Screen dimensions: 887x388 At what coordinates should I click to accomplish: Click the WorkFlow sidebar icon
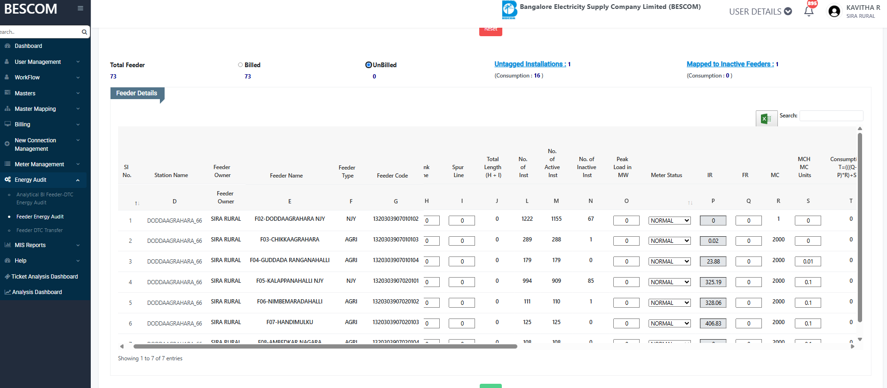pyautogui.click(x=7, y=78)
